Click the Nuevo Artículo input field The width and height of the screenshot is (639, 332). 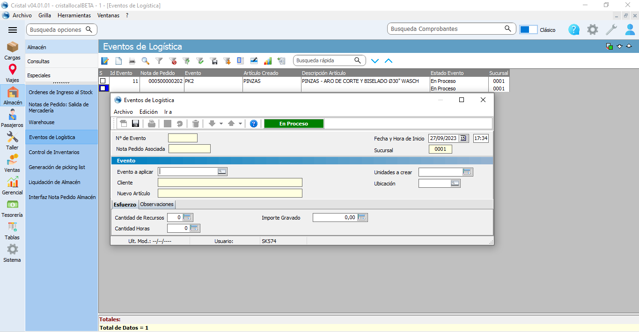click(x=230, y=193)
